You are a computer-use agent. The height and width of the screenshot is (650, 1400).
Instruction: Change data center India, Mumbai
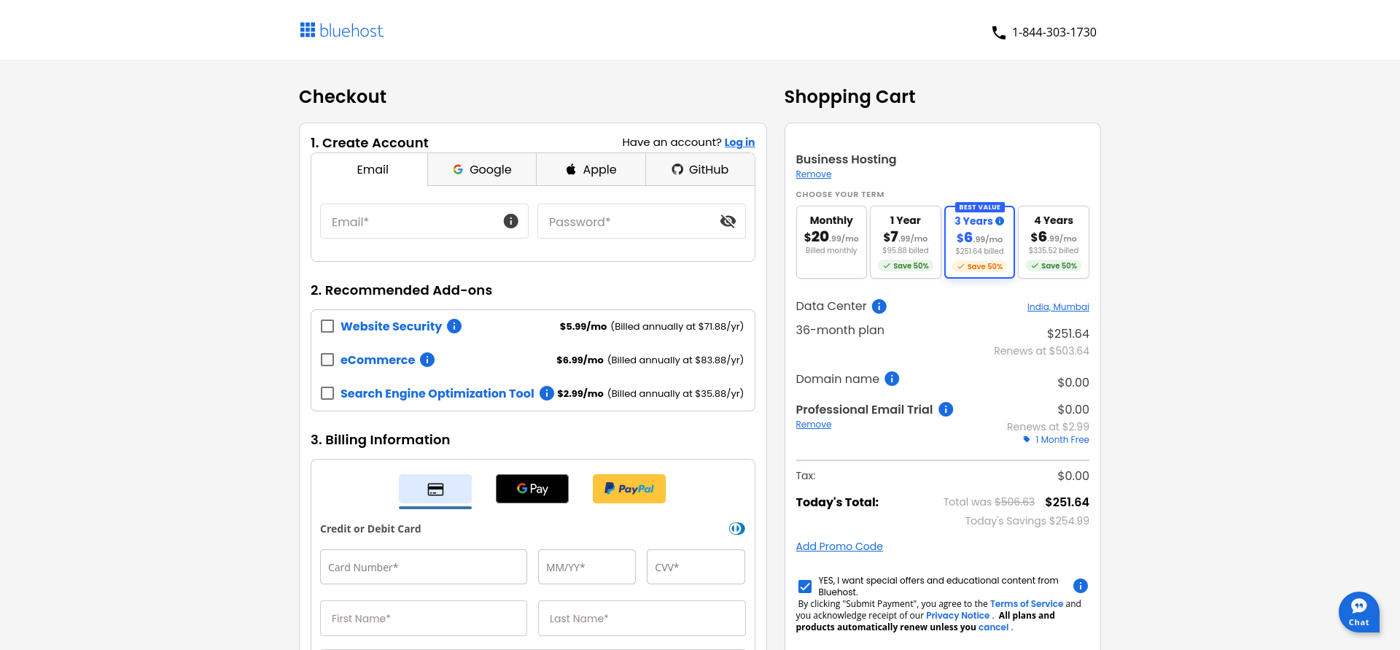(1058, 307)
